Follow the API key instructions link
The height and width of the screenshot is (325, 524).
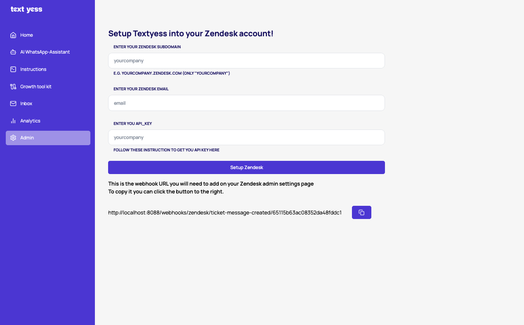[166, 150]
